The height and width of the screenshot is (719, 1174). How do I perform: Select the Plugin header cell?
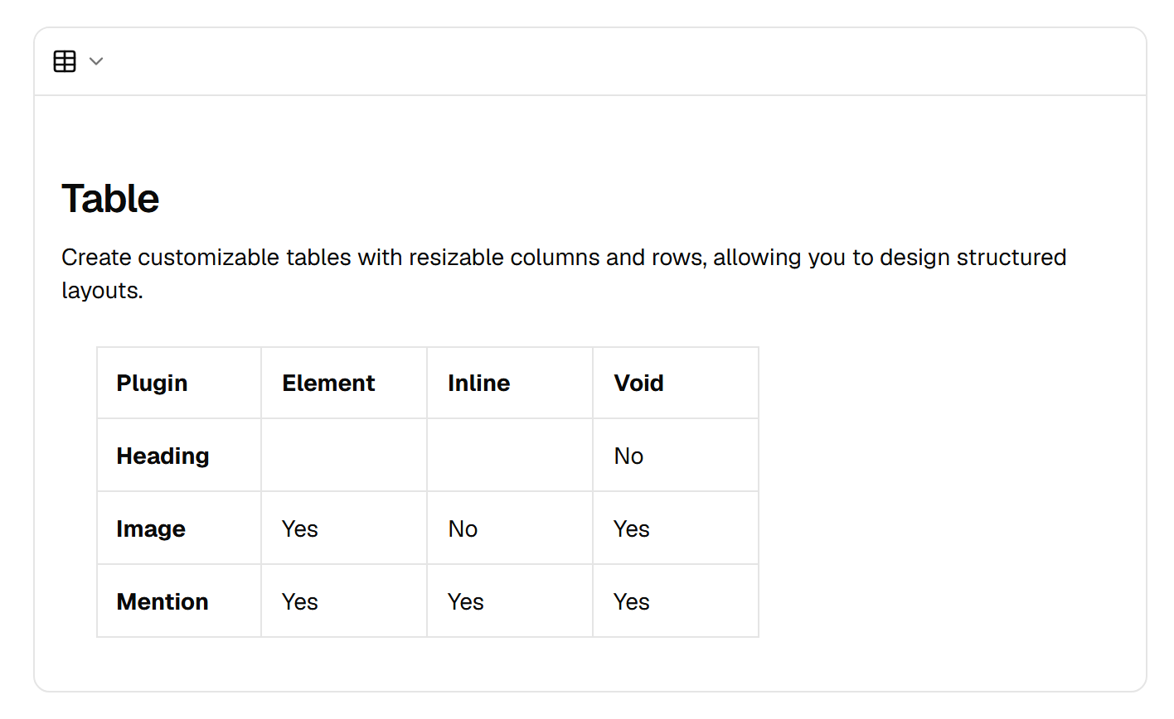[x=179, y=383]
